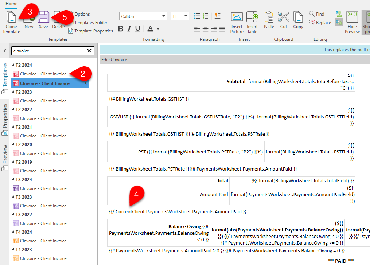
Task: Align paragraph left
Action: (x=197, y=28)
